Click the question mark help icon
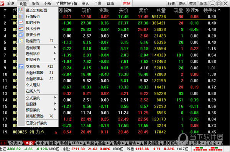Viewport: 230px width, 152px height. click(219, 10)
